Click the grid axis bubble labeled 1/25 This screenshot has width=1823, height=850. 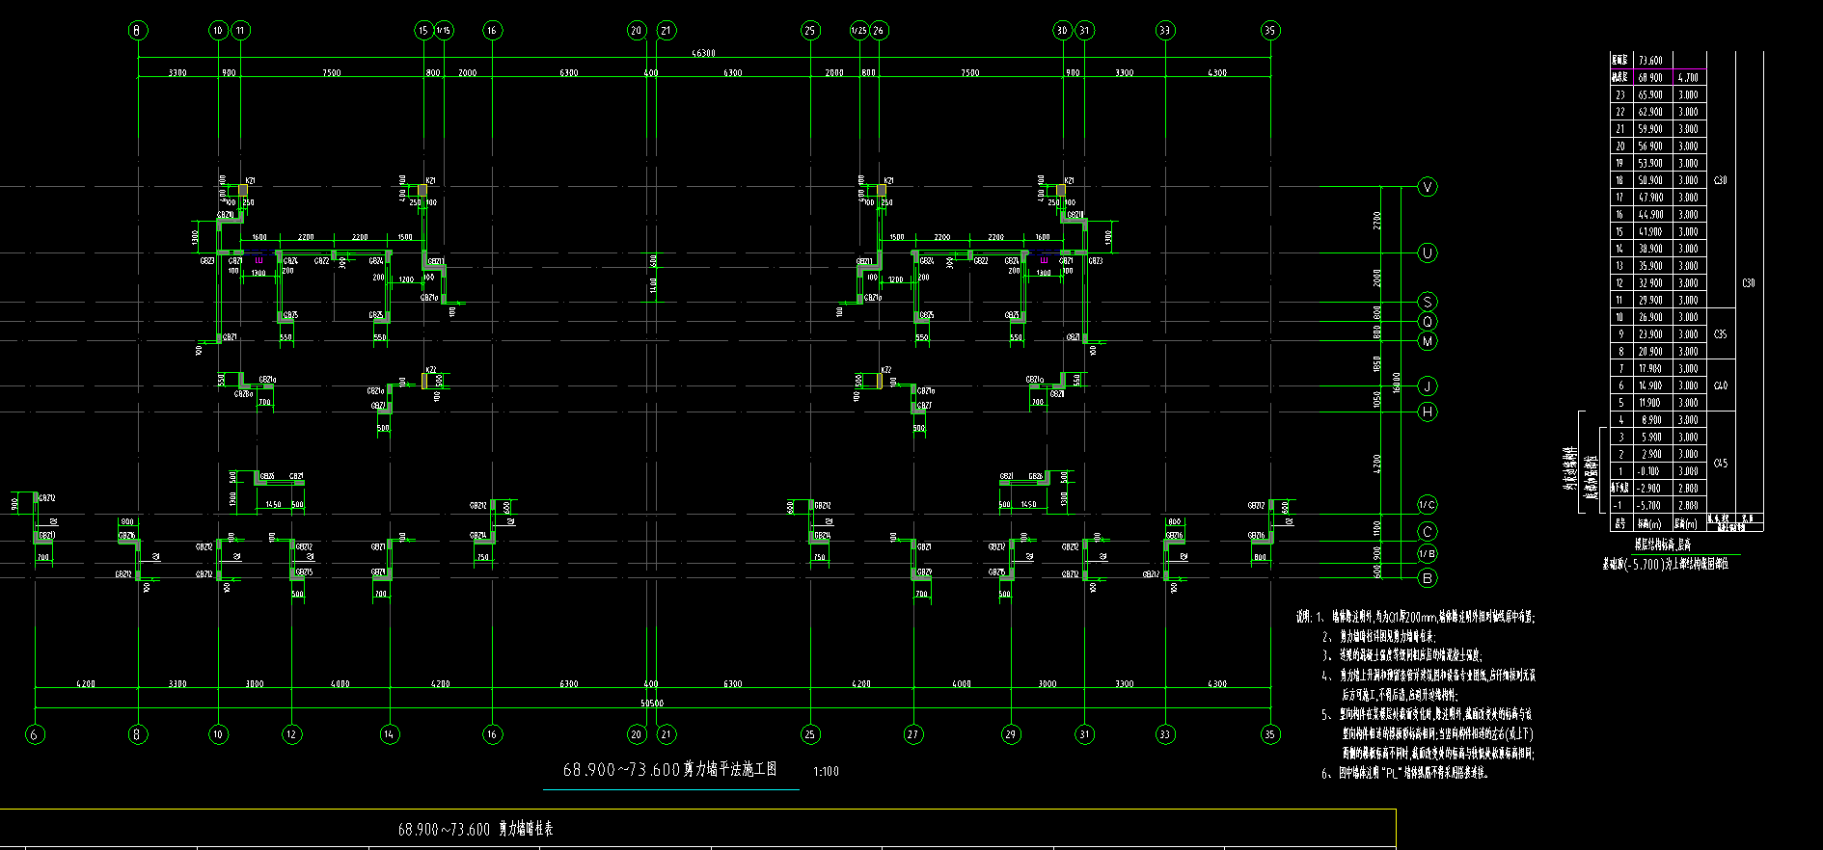857,30
